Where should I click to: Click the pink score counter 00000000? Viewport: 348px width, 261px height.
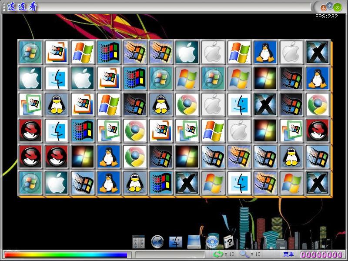(321, 254)
